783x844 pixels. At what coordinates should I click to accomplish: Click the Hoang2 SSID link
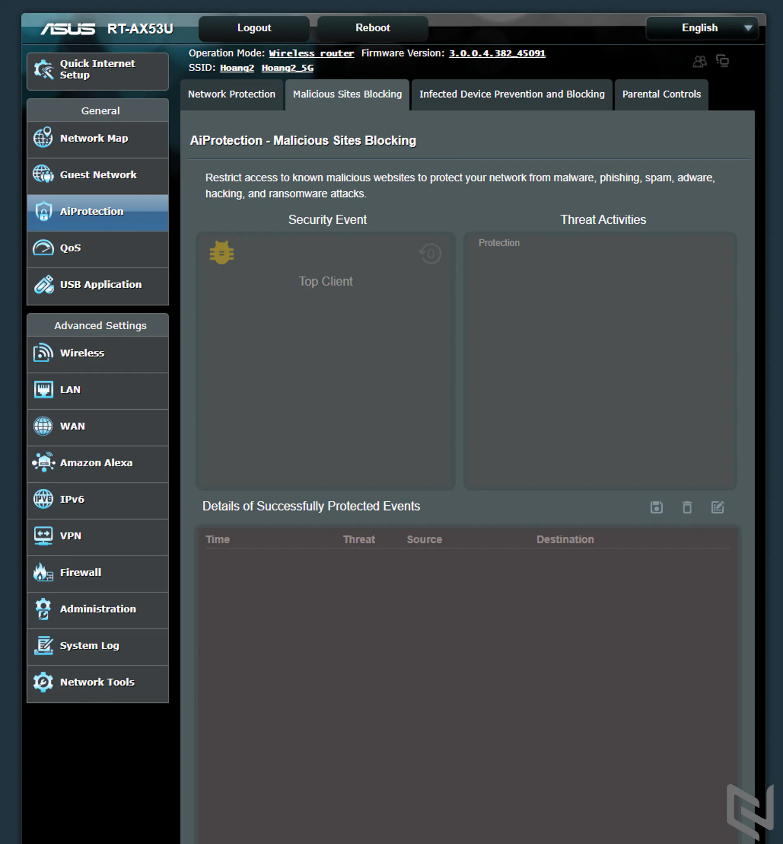coord(237,68)
